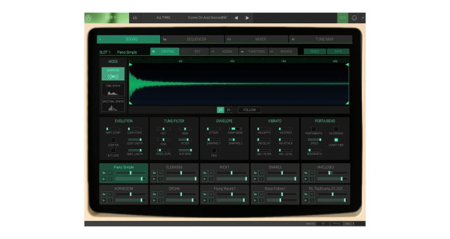Select the BROWSE sub-tab
The width and height of the screenshot is (450, 239).
pos(283,51)
